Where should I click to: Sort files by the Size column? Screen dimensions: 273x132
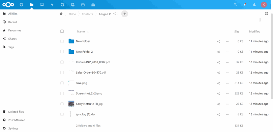coord(237,31)
